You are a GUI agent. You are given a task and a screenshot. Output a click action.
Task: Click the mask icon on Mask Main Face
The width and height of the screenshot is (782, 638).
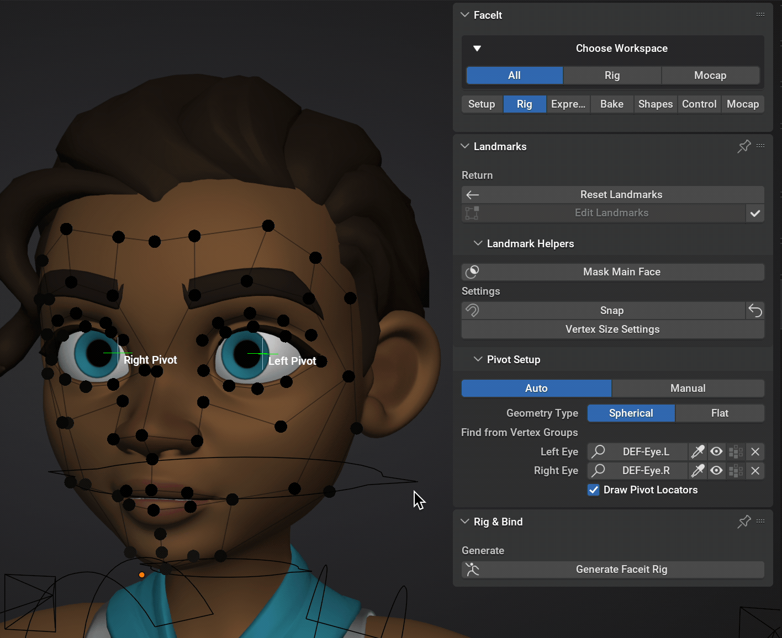point(473,272)
